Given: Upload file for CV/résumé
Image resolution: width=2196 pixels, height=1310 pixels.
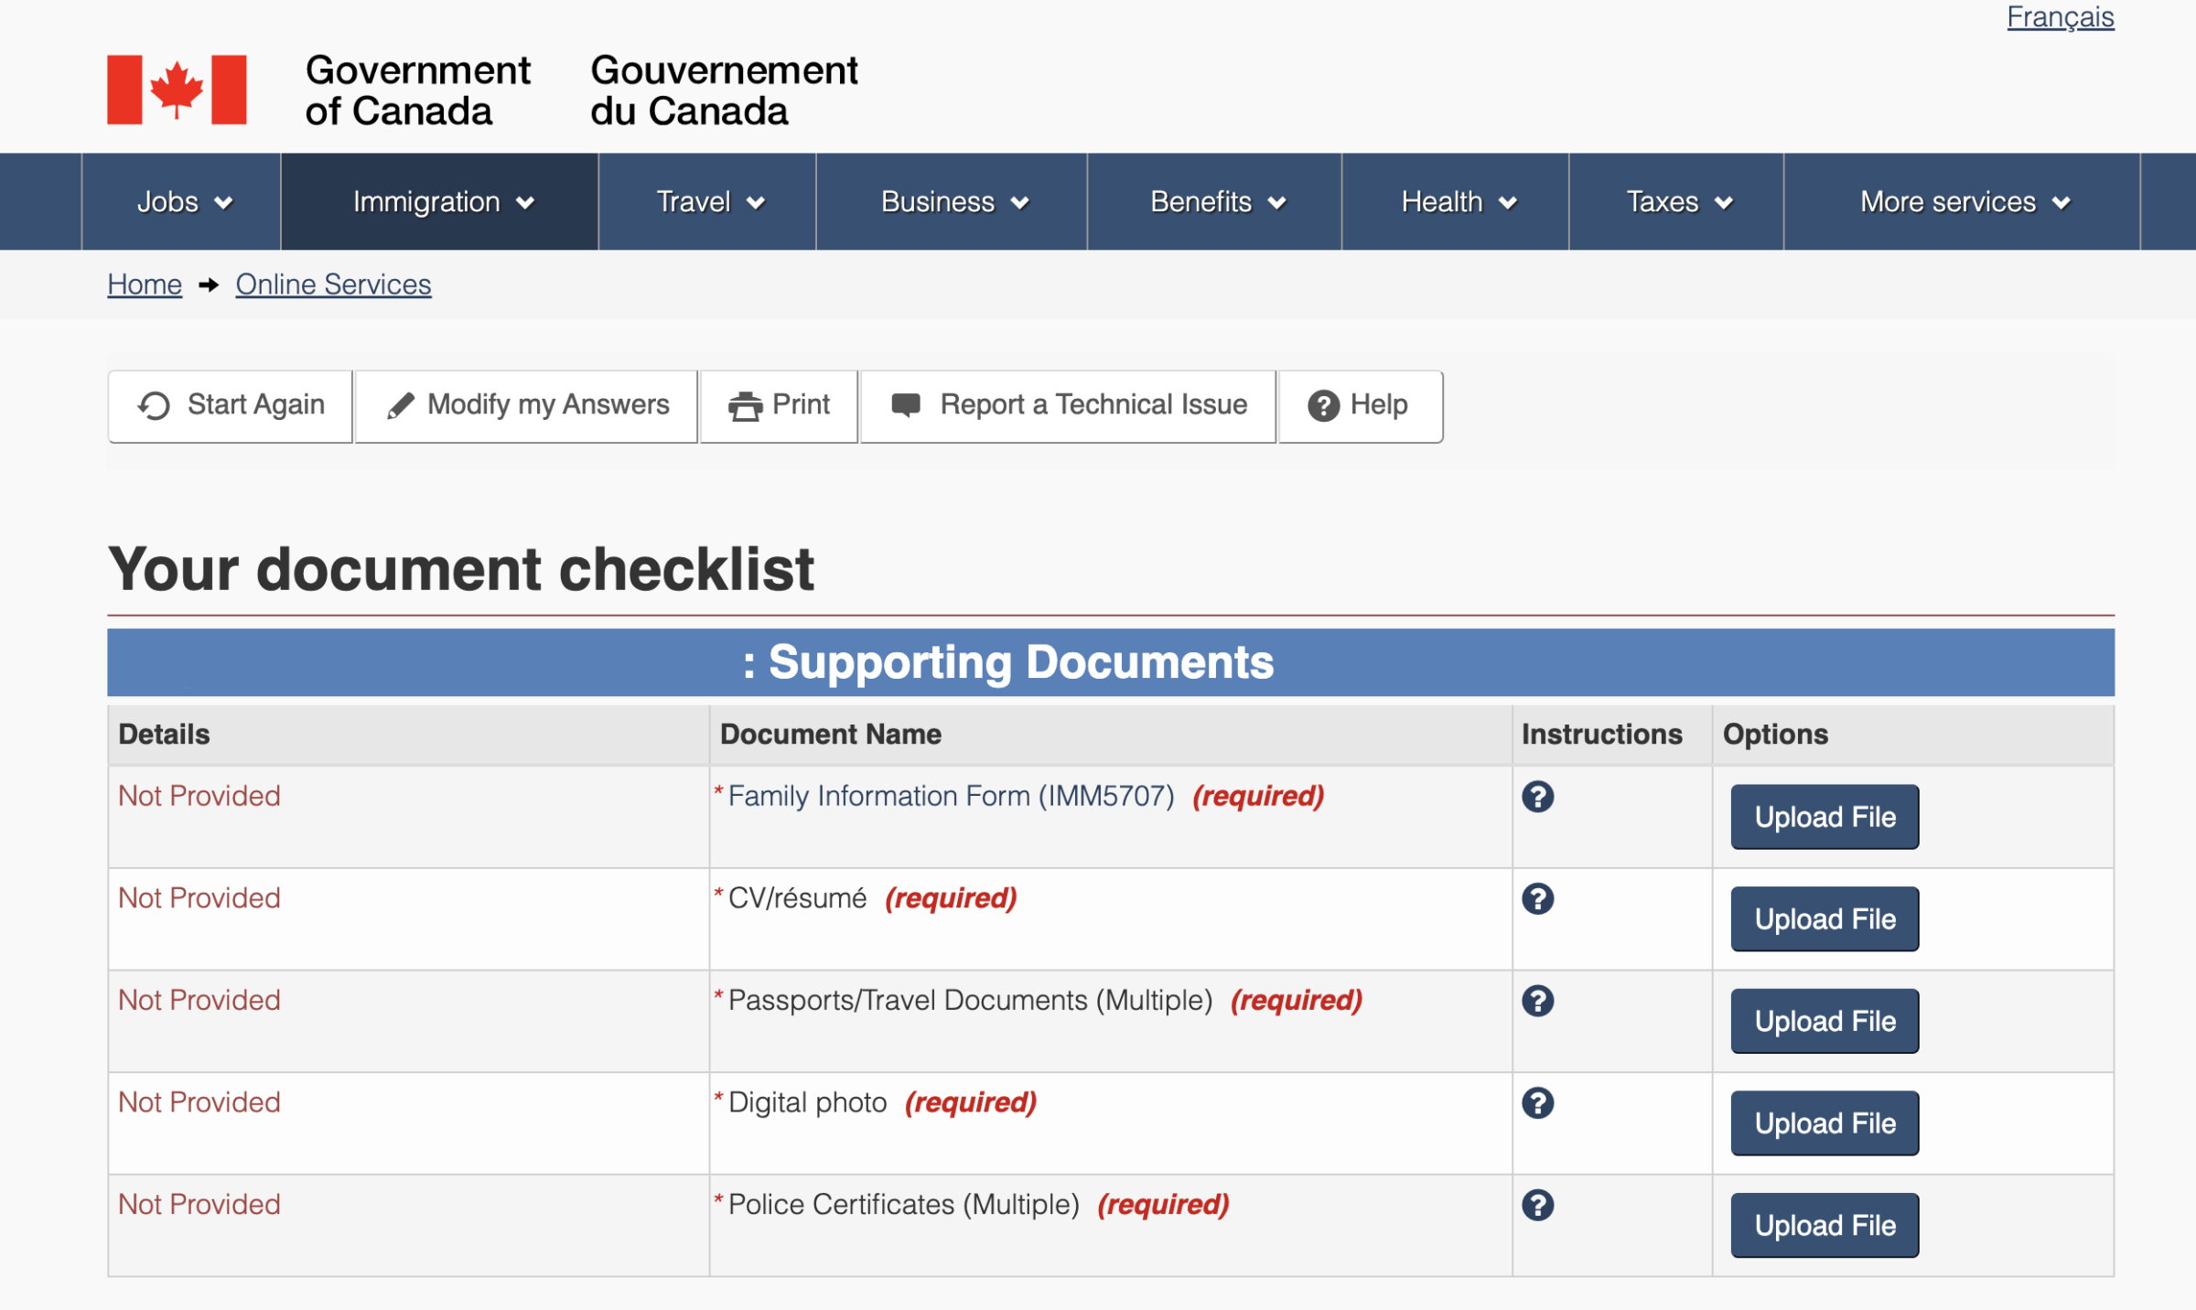Looking at the screenshot, I should [1824, 919].
